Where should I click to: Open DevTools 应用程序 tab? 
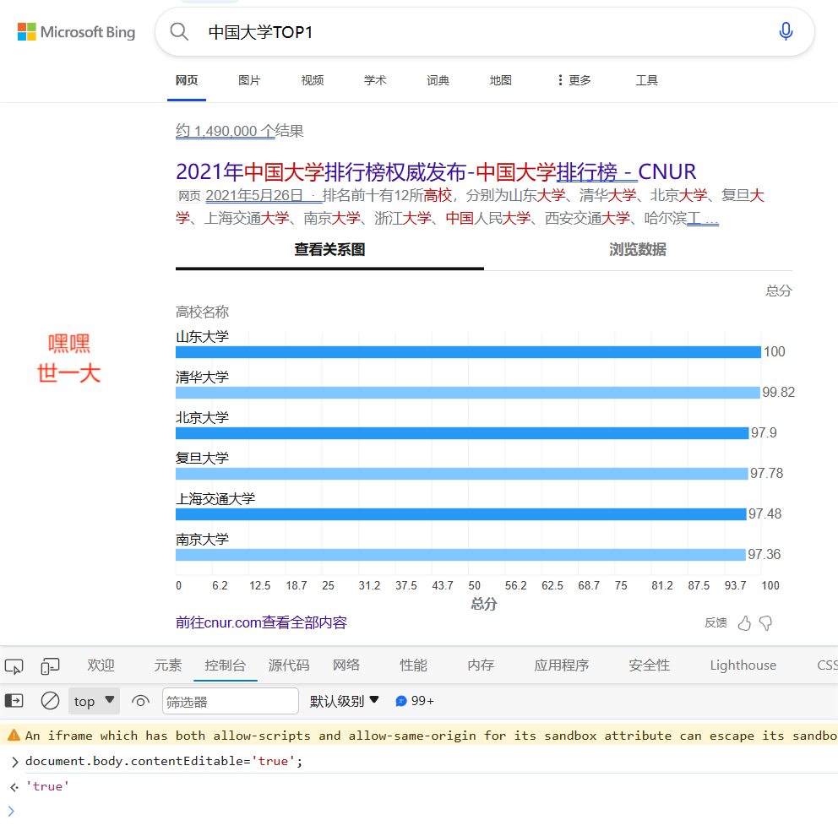click(561, 665)
